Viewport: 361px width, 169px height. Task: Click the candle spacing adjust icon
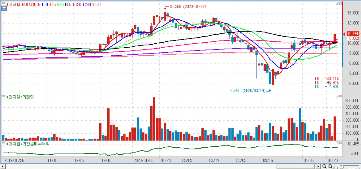[x=335, y=166]
